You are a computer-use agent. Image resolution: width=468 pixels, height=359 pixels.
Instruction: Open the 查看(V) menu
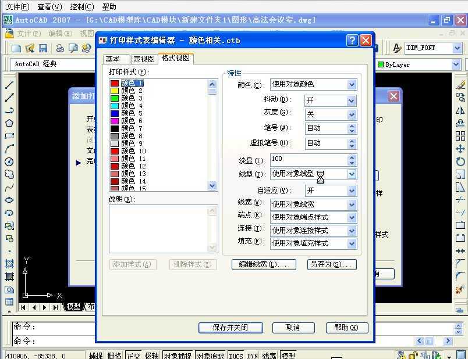coord(49,6)
